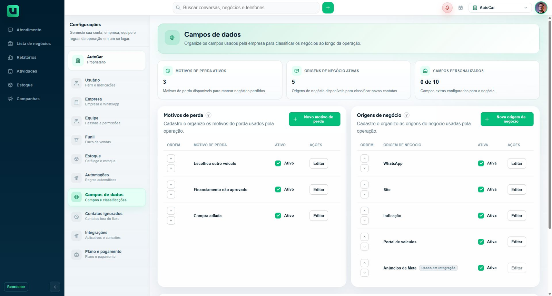Uncheck Ativo for Financiamento não aprovado
Viewport: 552px width, 296px height.
(x=278, y=190)
